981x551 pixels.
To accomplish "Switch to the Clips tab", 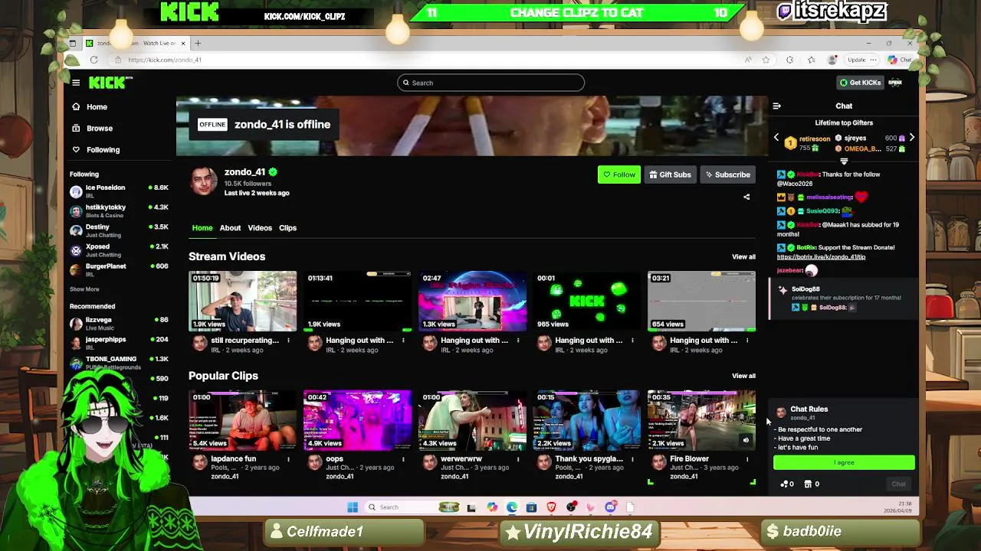I will pyautogui.click(x=287, y=228).
